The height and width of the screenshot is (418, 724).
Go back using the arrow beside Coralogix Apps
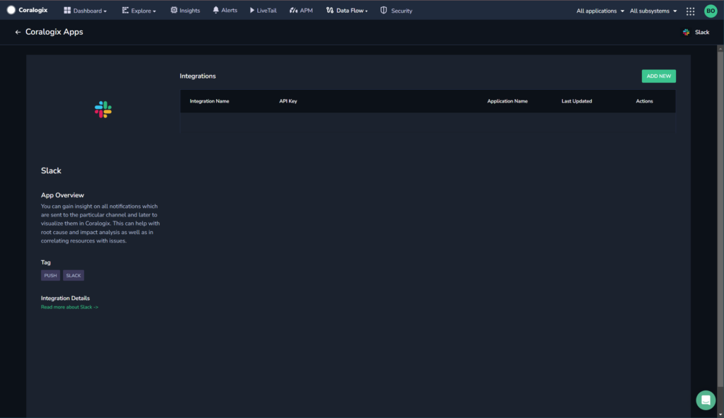18,32
